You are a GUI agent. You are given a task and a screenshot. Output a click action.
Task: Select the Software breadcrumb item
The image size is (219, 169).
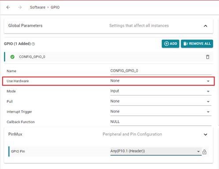click(x=37, y=7)
